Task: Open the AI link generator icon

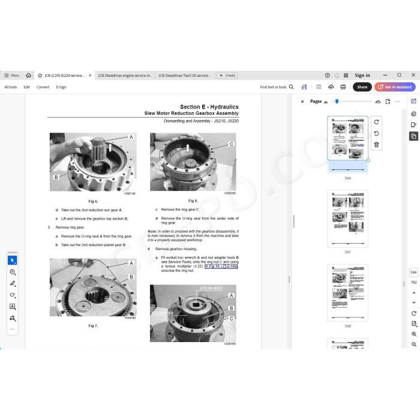Action: (x=304, y=87)
